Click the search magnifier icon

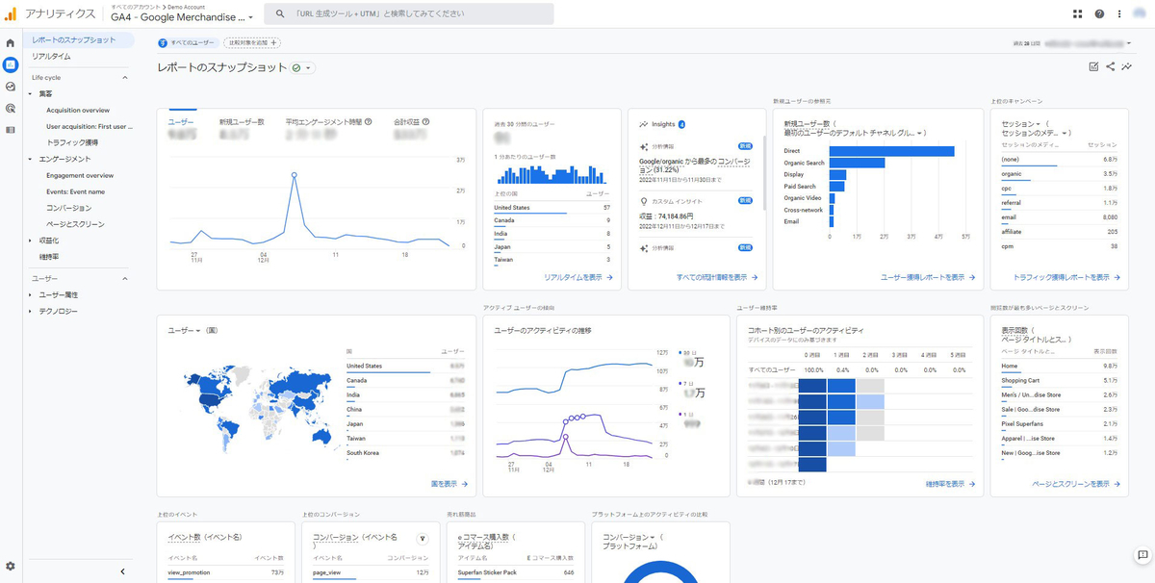pyautogui.click(x=280, y=14)
